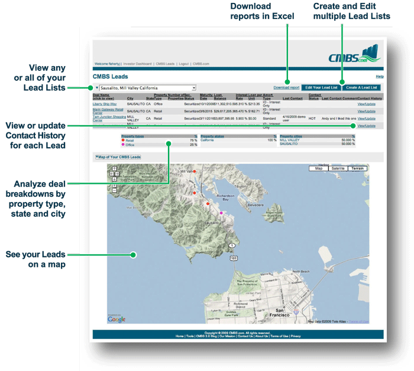Screen dimensions: 414x371
Task: Pan the map right with arrow button
Action: click(x=117, y=174)
